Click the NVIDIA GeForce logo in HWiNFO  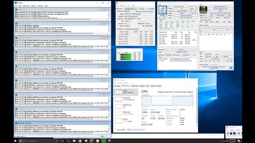(x=203, y=10)
